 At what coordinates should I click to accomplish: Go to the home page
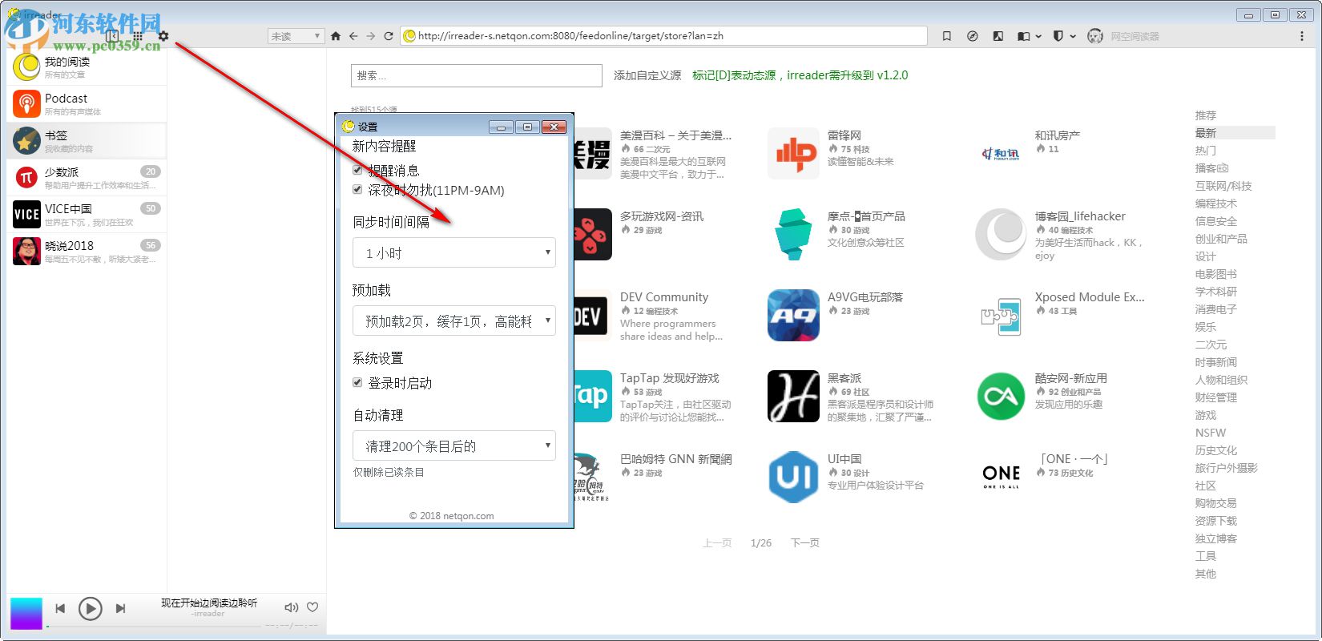[336, 36]
